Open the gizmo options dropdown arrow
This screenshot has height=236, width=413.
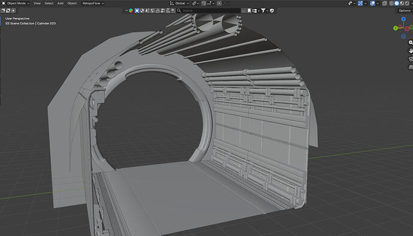[x=365, y=4]
